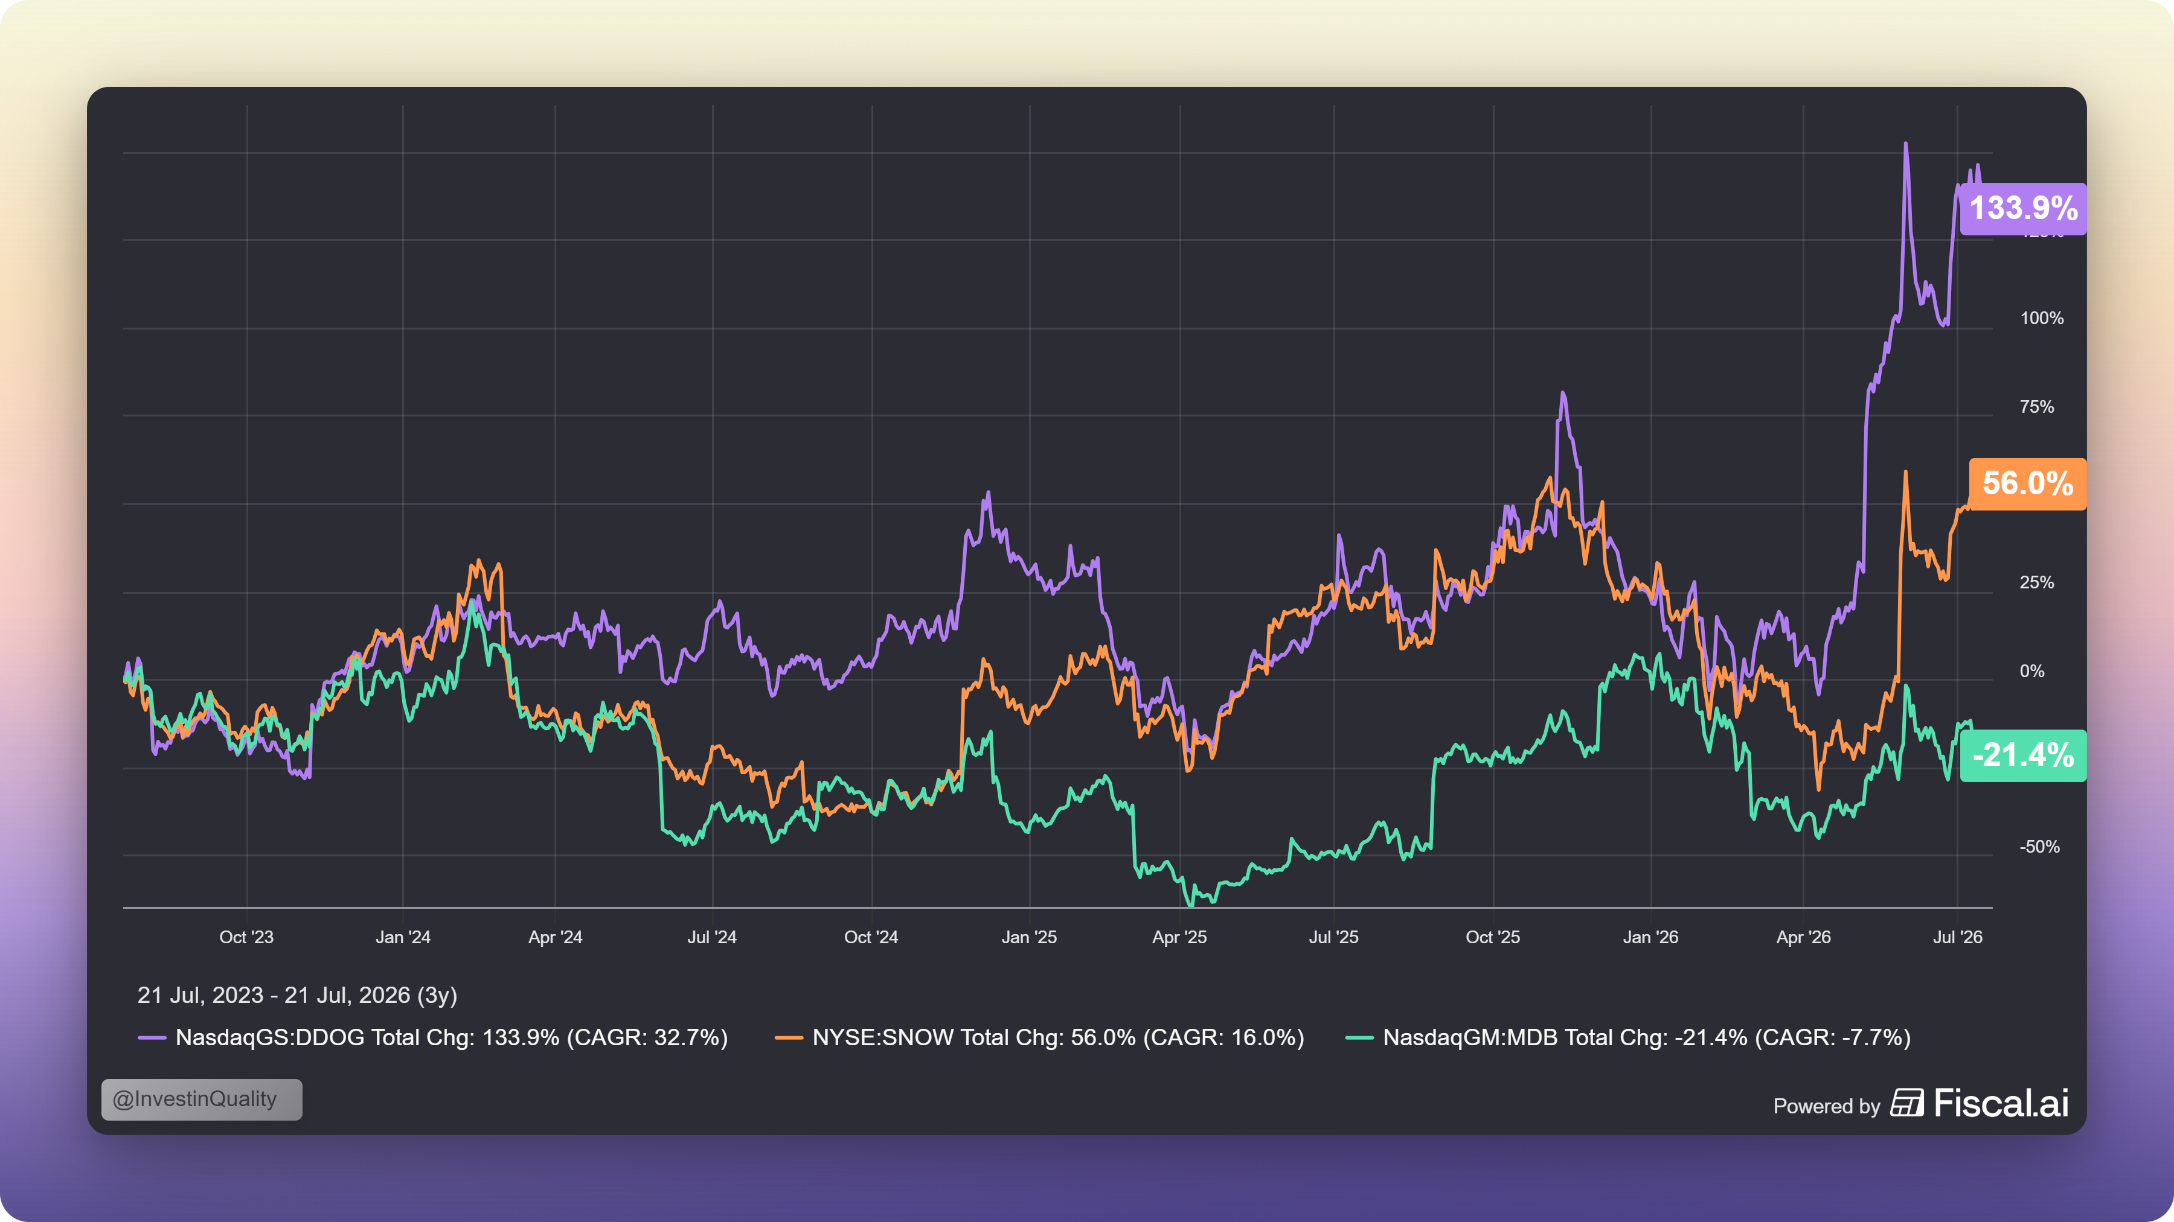Click the Apr '24 x-axis marker
The image size is (2174, 1222).
(556, 937)
